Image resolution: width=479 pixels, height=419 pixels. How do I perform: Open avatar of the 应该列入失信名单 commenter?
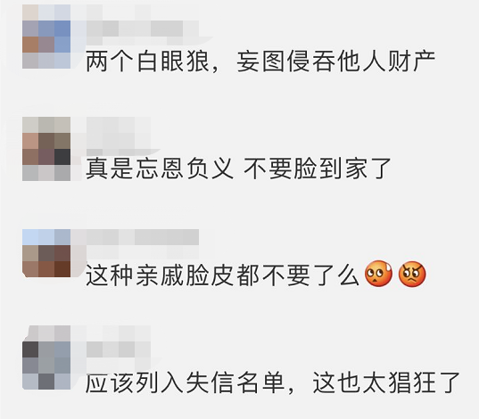pos(46,357)
